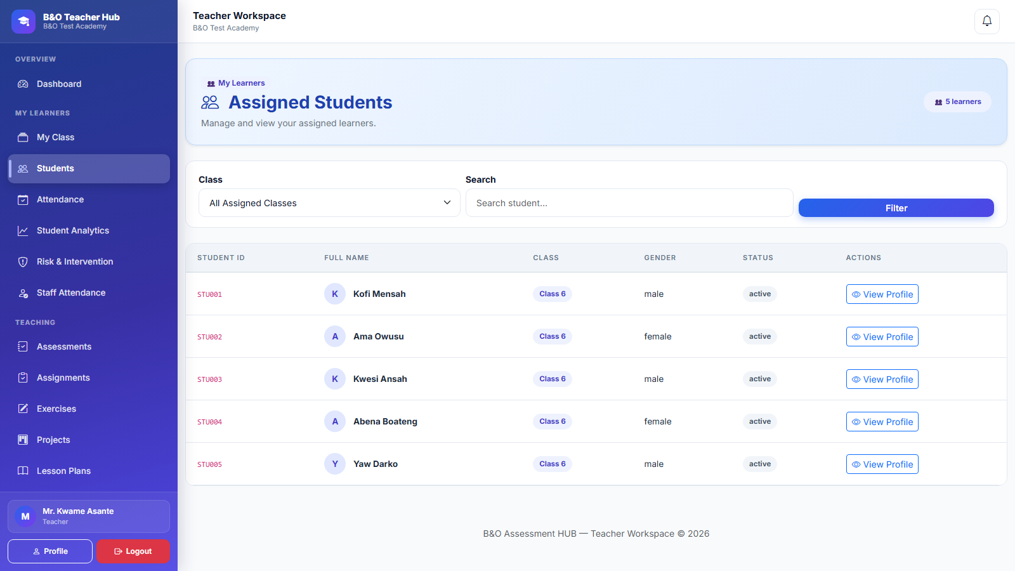Open the All Assigned Classes dropdown
The image size is (1015, 571).
pos(329,203)
